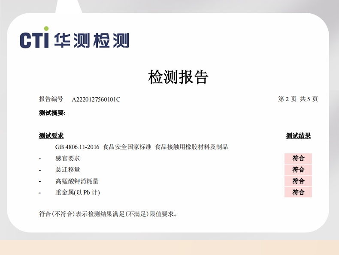Click the pink 符合 result for 感官要求
339x255 pixels.
(x=298, y=159)
